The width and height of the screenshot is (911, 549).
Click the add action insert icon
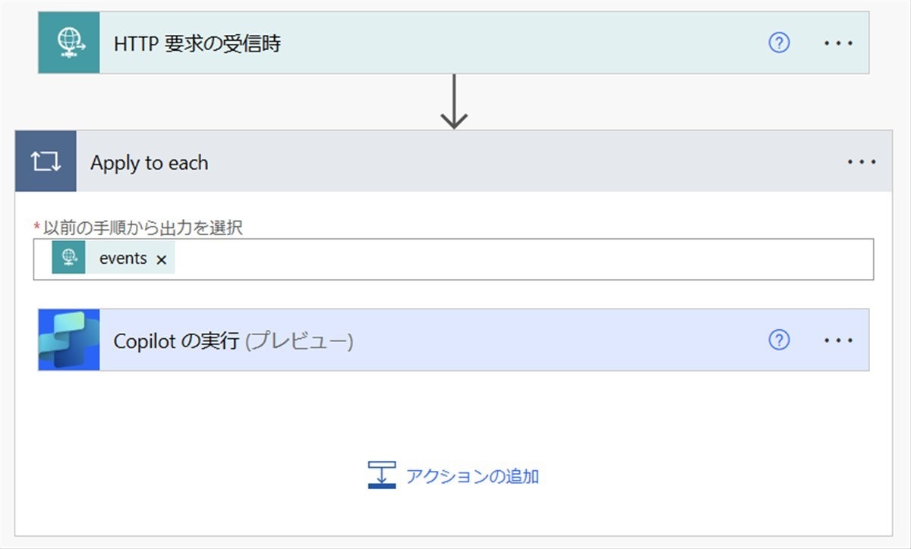[382, 475]
